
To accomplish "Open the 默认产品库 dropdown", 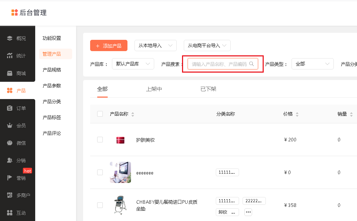I will (133, 64).
